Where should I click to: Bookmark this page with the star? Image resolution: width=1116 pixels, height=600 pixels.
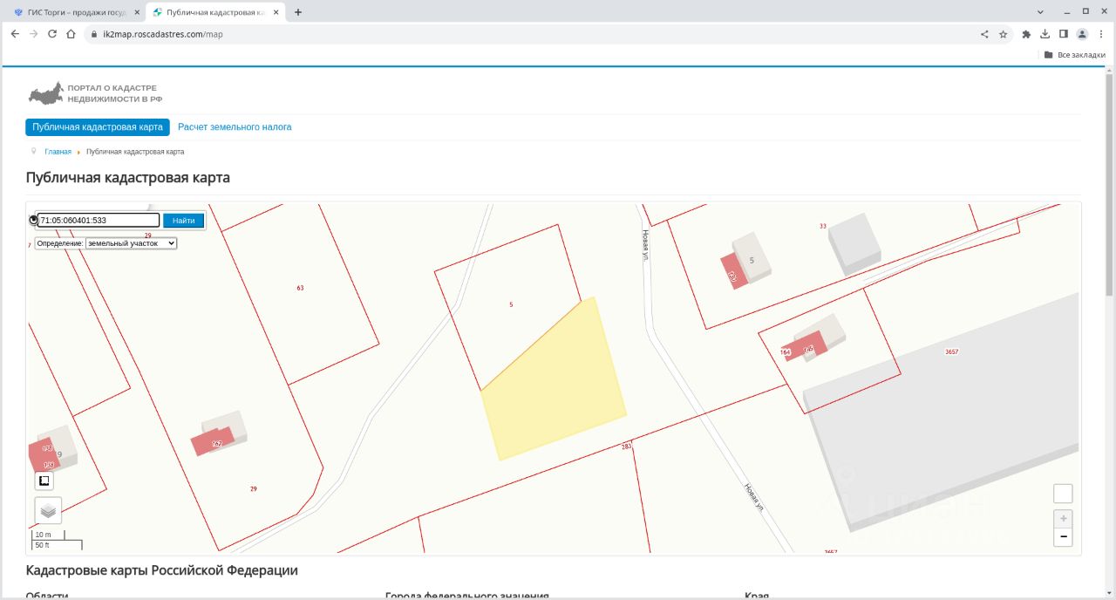[1004, 34]
